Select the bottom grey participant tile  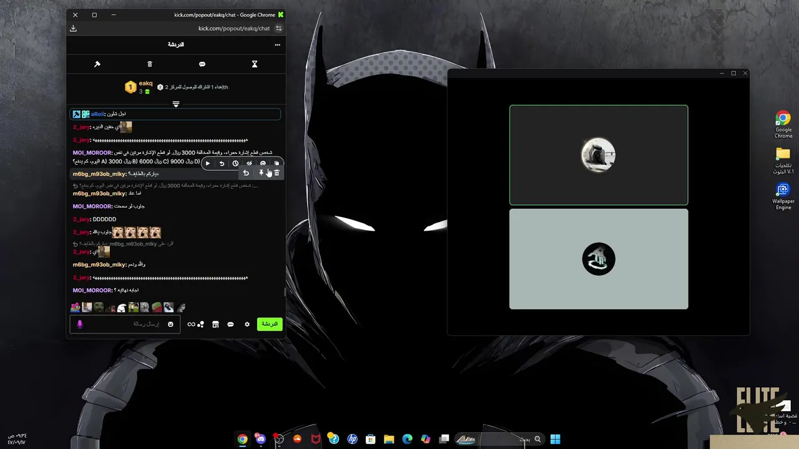599,259
